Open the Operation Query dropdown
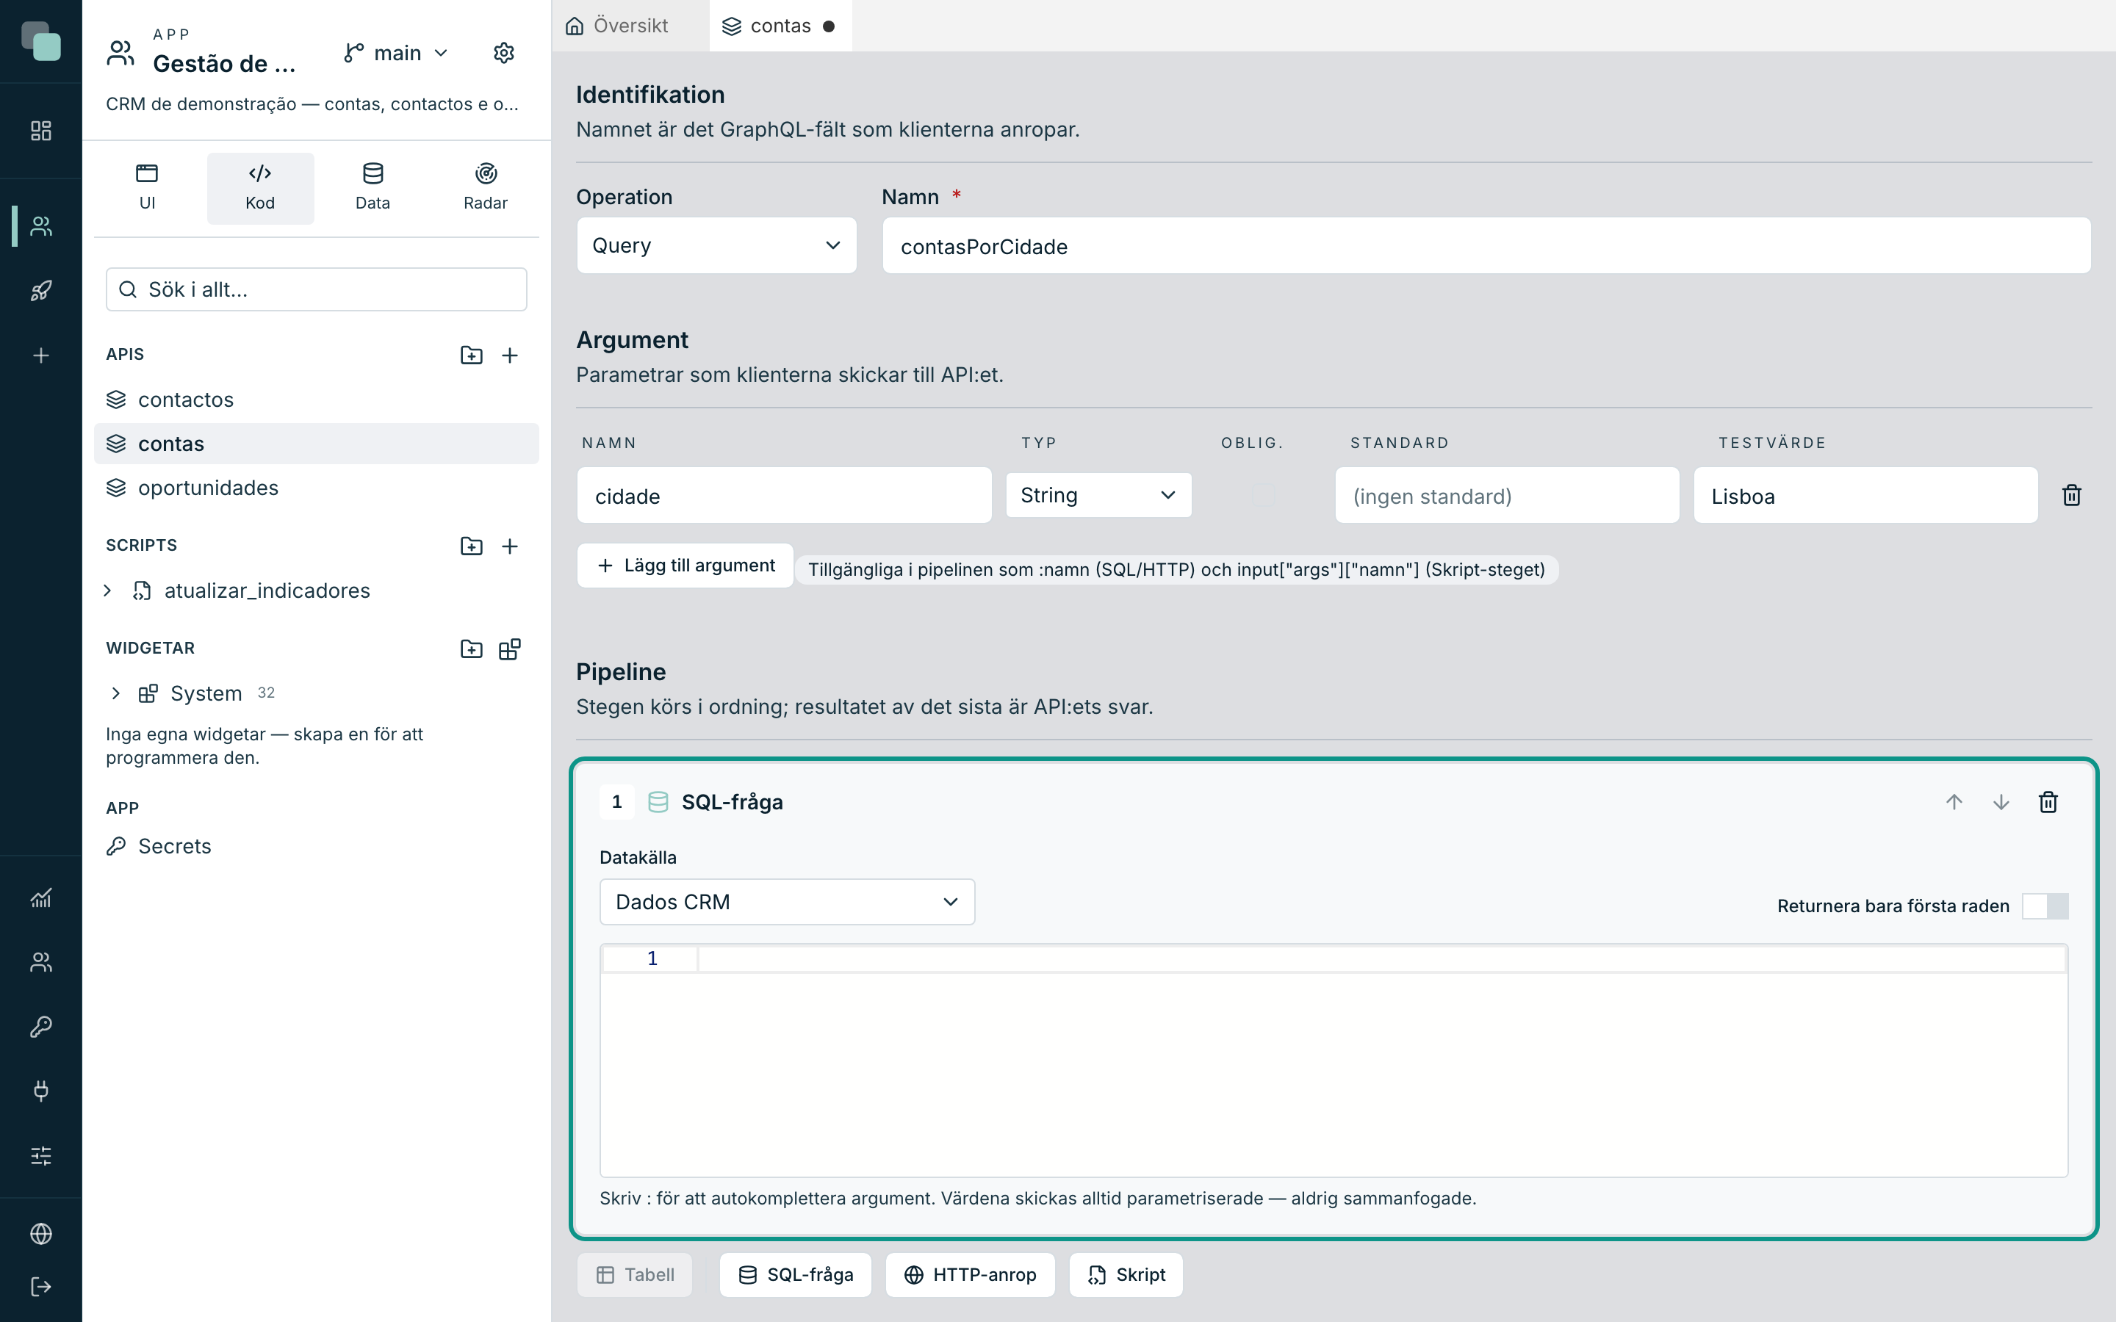 [x=716, y=246]
